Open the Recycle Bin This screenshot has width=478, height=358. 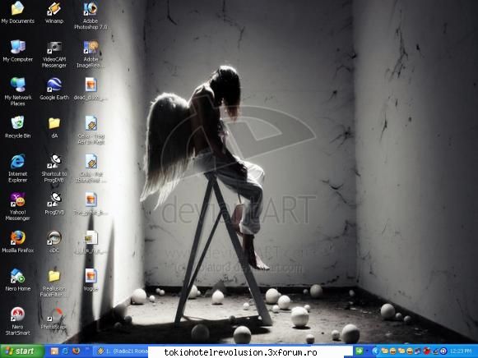click(x=17, y=127)
